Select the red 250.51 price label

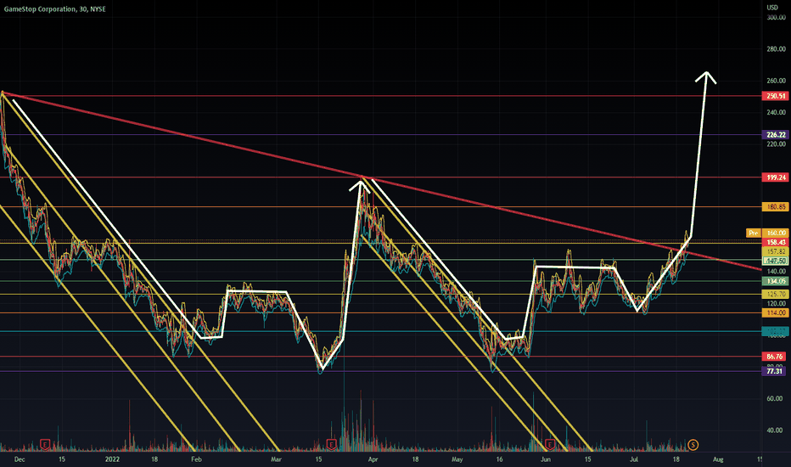tap(776, 96)
